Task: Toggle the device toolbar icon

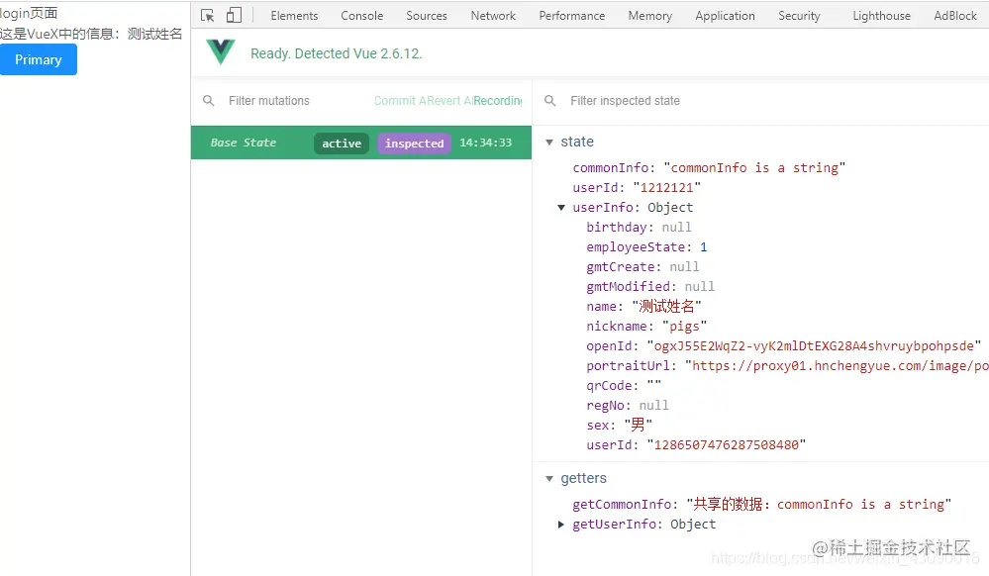Action: point(234,15)
